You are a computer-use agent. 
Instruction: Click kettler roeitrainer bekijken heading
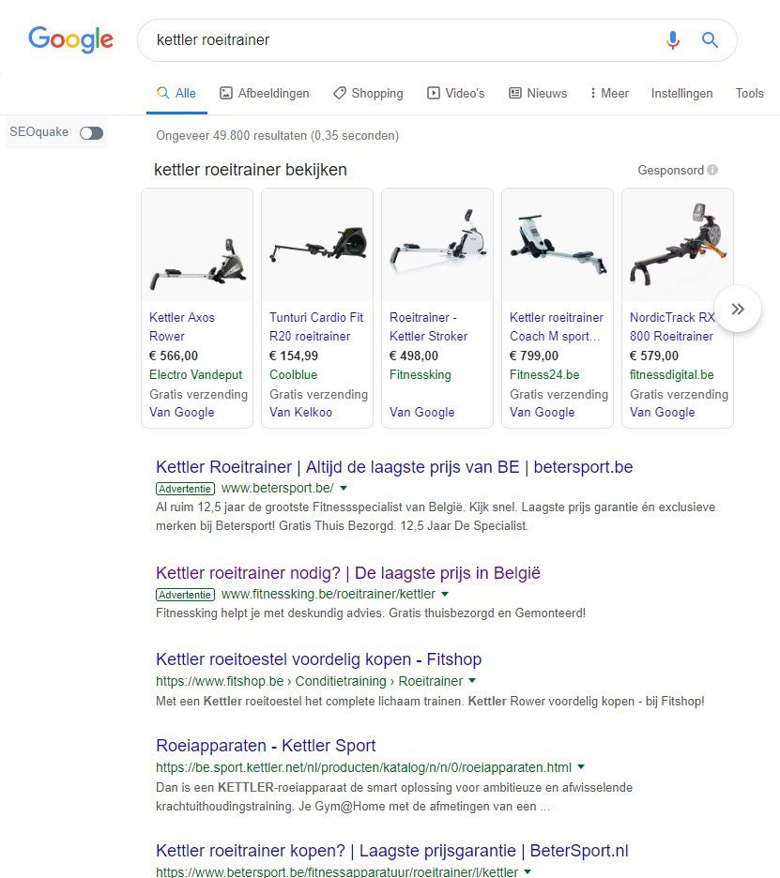[x=251, y=170]
